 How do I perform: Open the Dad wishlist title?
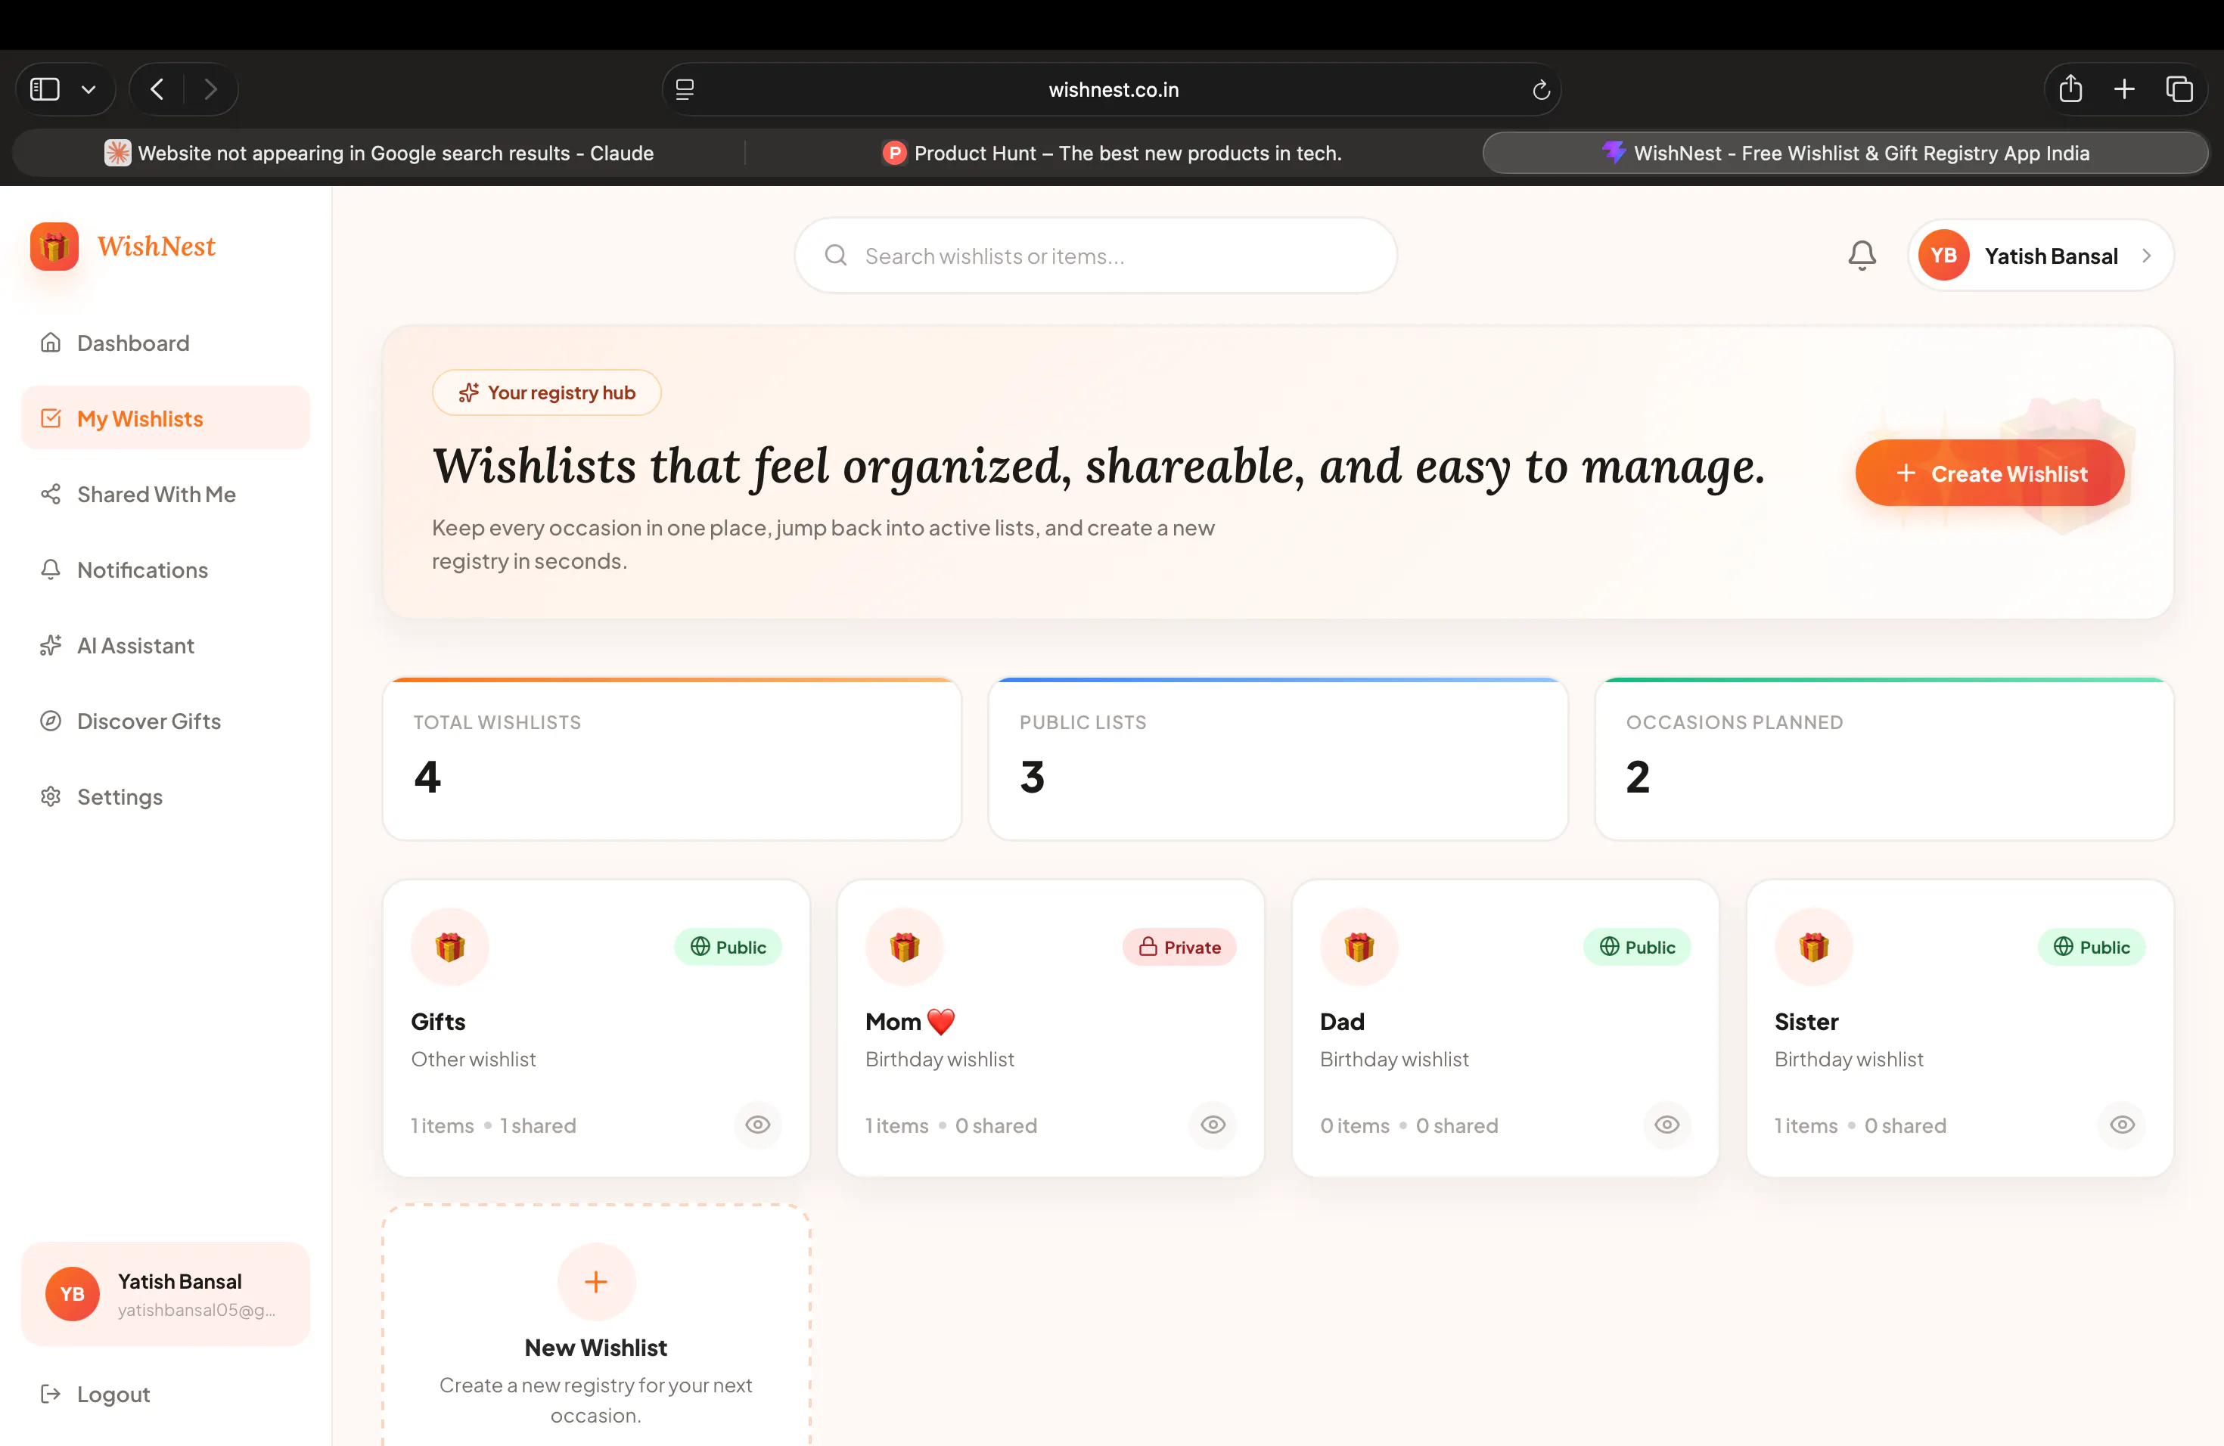click(1342, 1021)
